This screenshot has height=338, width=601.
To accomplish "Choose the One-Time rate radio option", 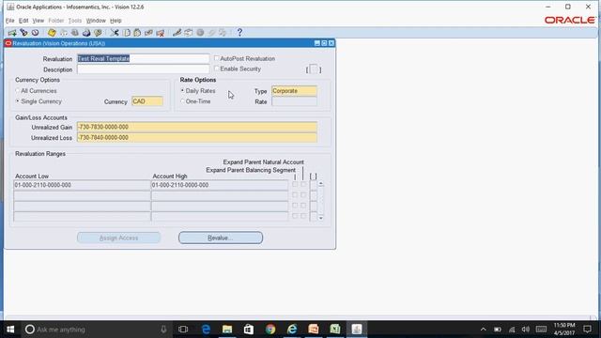I will pyautogui.click(x=182, y=101).
